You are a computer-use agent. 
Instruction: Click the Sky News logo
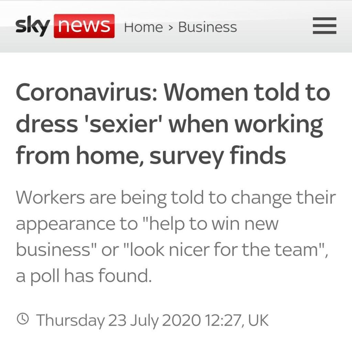pyautogui.click(x=65, y=26)
